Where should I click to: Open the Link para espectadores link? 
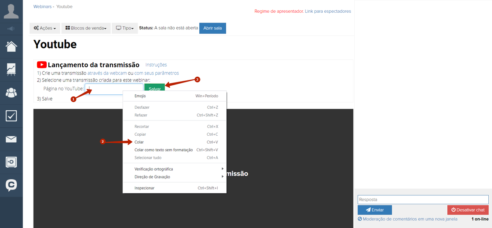point(328,11)
